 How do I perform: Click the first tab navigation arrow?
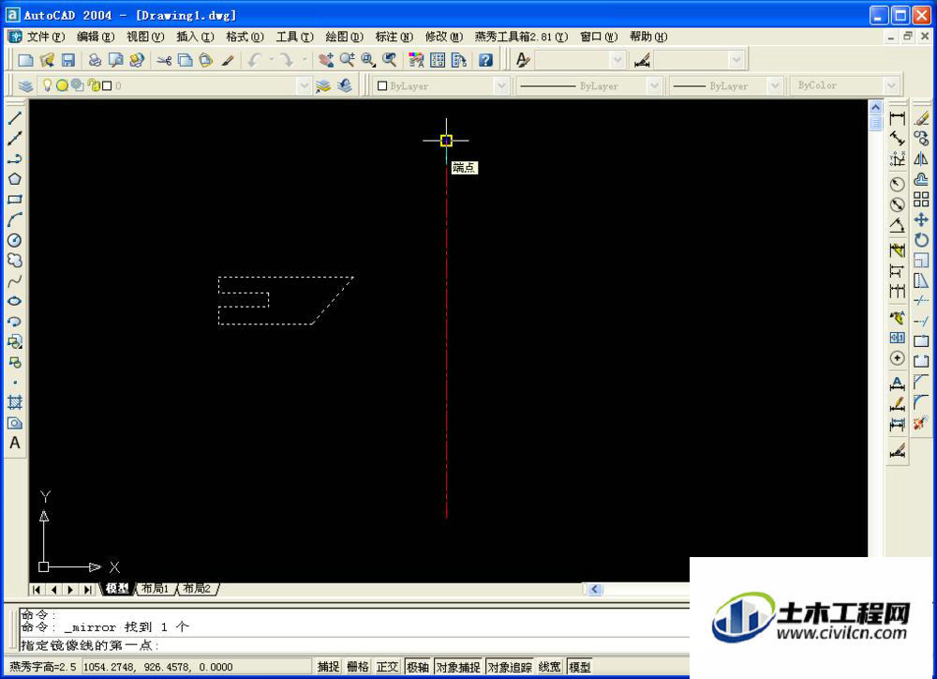tap(37, 589)
